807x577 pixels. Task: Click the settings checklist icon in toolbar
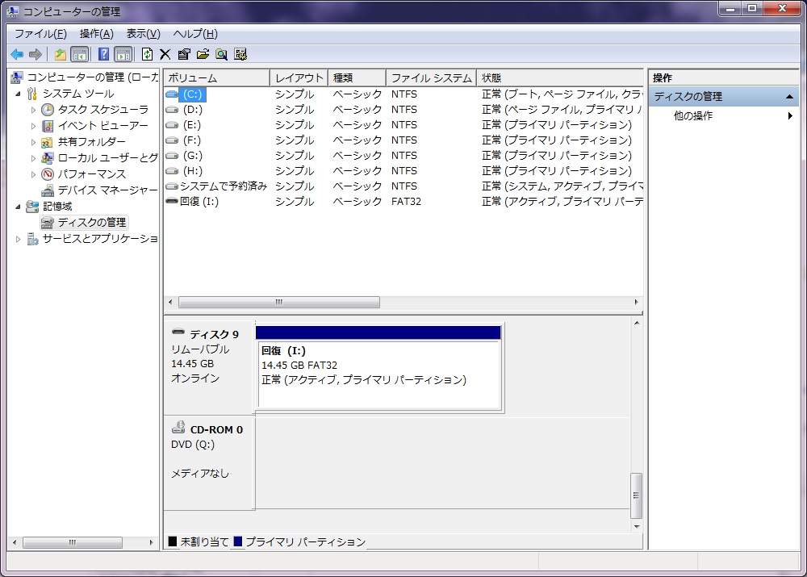(x=240, y=54)
